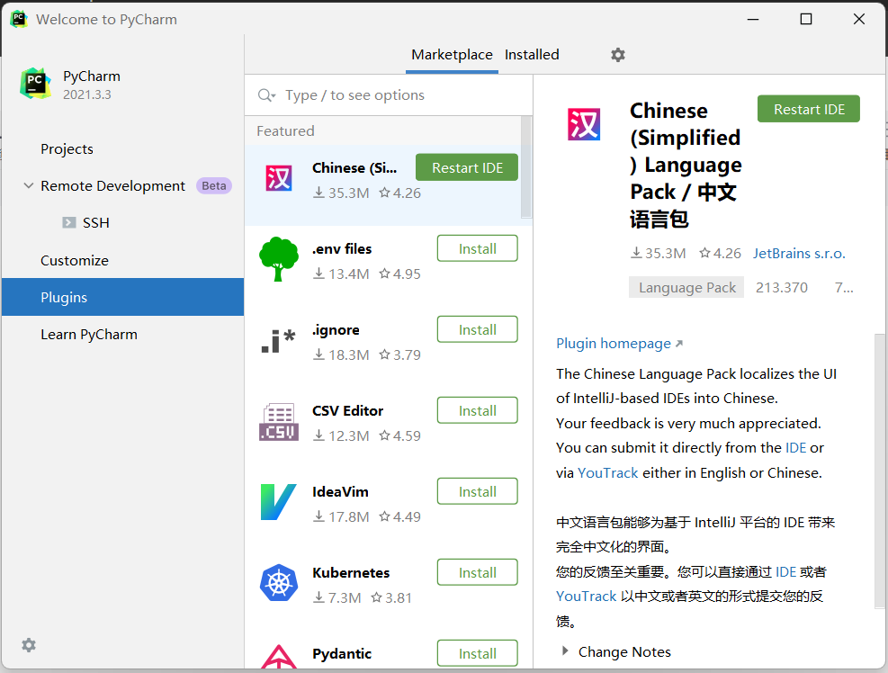This screenshot has width=888, height=673.
Task: Select the Pydantic plugin name
Action: point(342,654)
